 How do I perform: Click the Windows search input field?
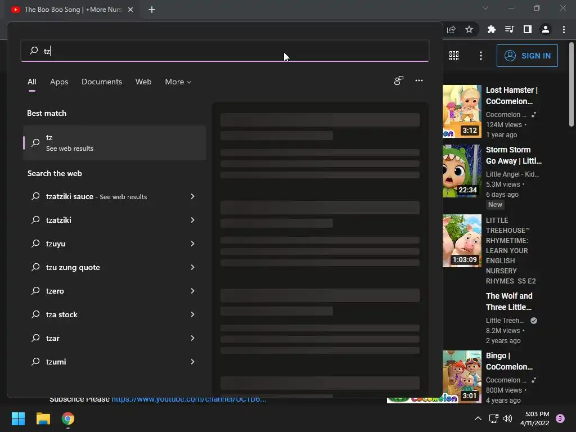(x=225, y=51)
